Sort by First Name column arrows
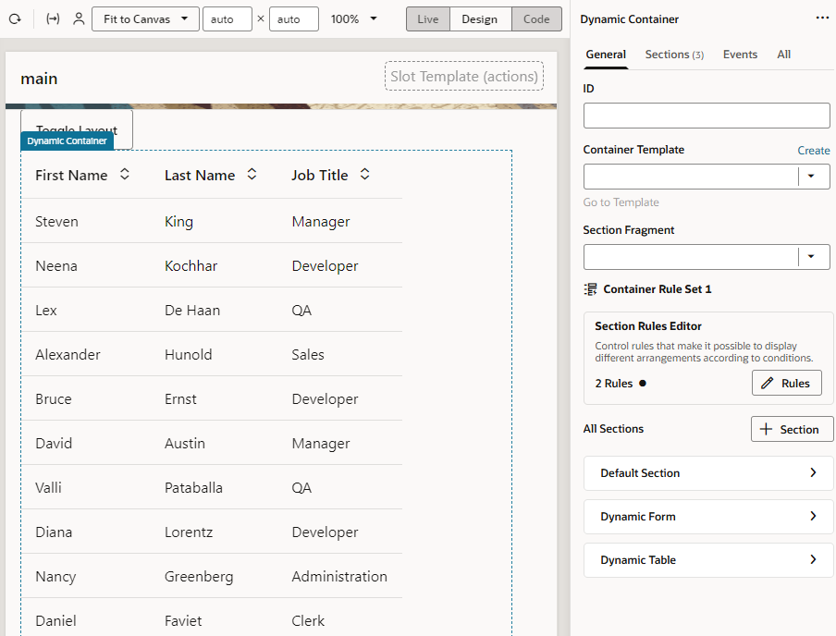This screenshot has width=836, height=636. coord(125,175)
